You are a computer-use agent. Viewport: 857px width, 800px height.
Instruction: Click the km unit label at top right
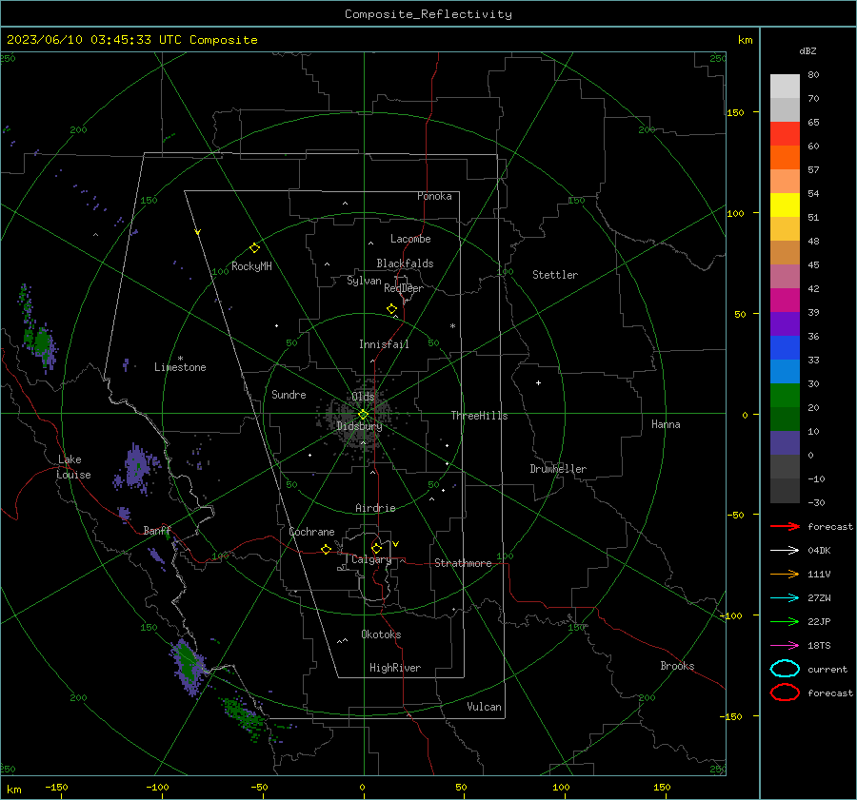745,40
